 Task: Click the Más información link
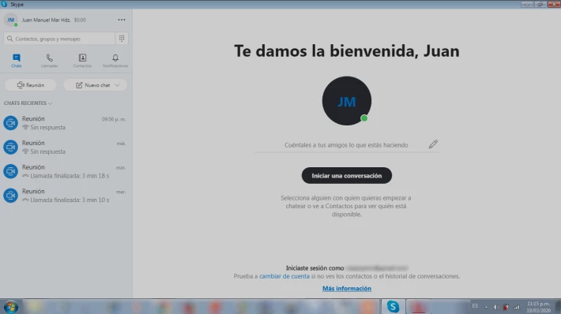[x=347, y=288]
